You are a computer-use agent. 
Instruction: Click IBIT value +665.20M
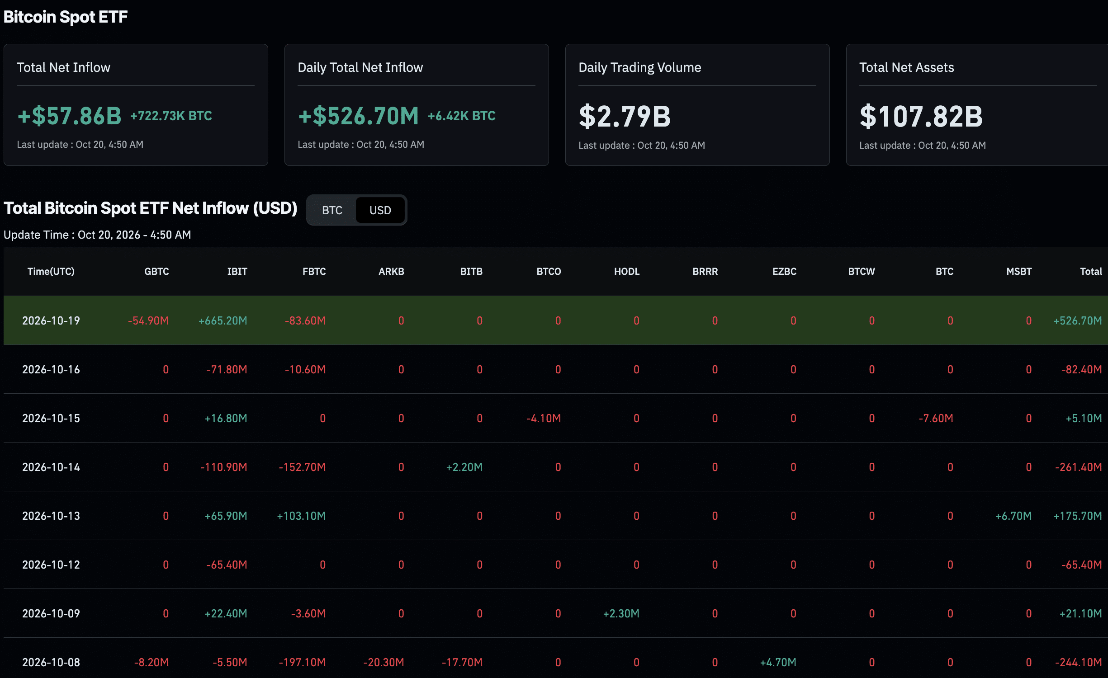[223, 320]
